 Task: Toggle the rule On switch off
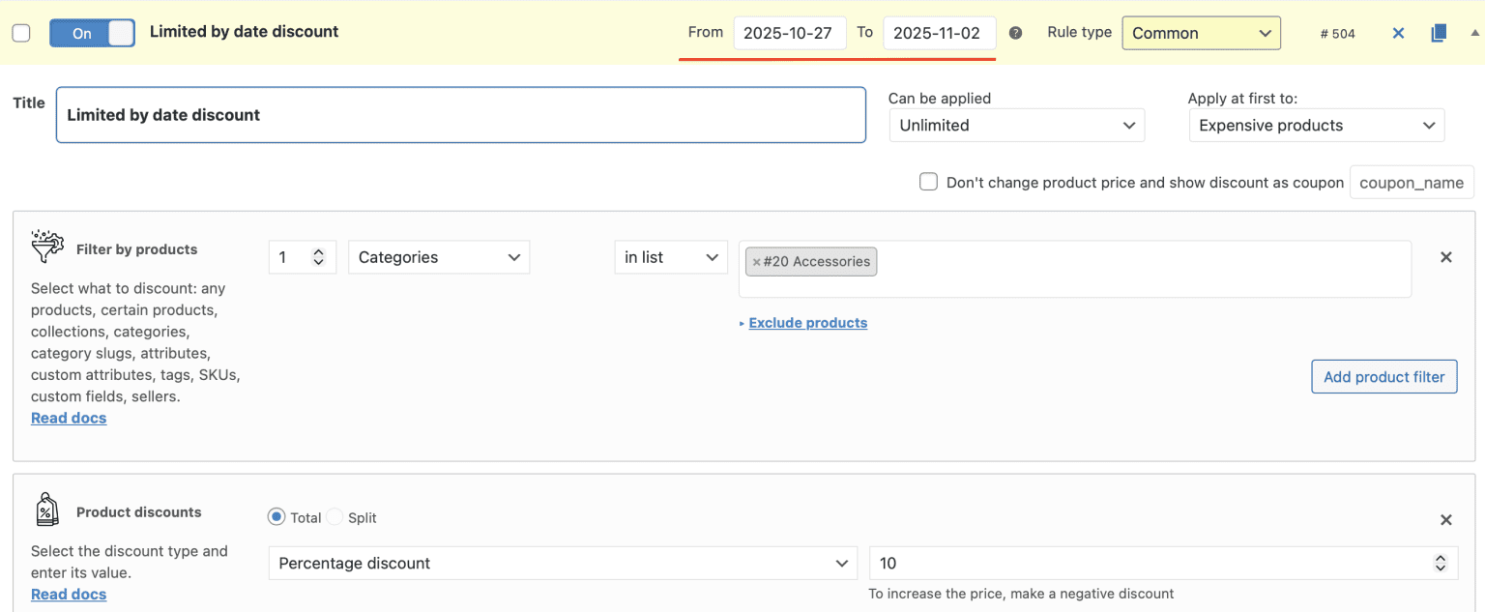pyautogui.click(x=92, y=33)
